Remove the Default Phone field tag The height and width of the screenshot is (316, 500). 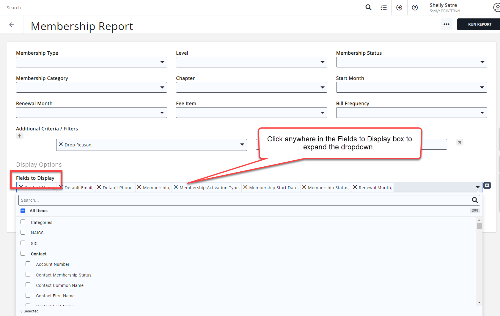(99, 187)
